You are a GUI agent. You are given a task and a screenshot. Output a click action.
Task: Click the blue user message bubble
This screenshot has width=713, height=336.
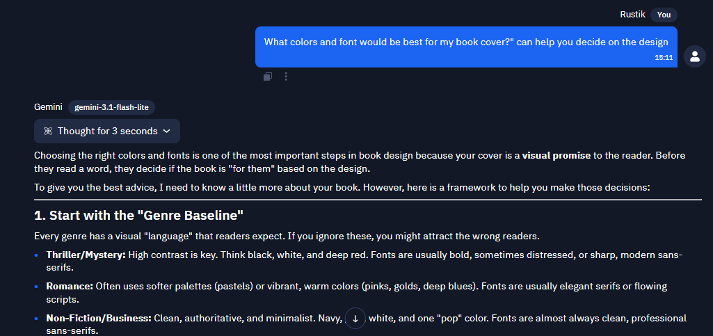coord(466,47)
